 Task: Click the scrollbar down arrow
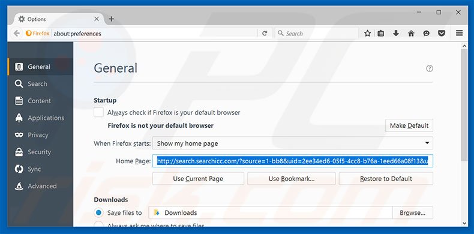tap(464, 223)
